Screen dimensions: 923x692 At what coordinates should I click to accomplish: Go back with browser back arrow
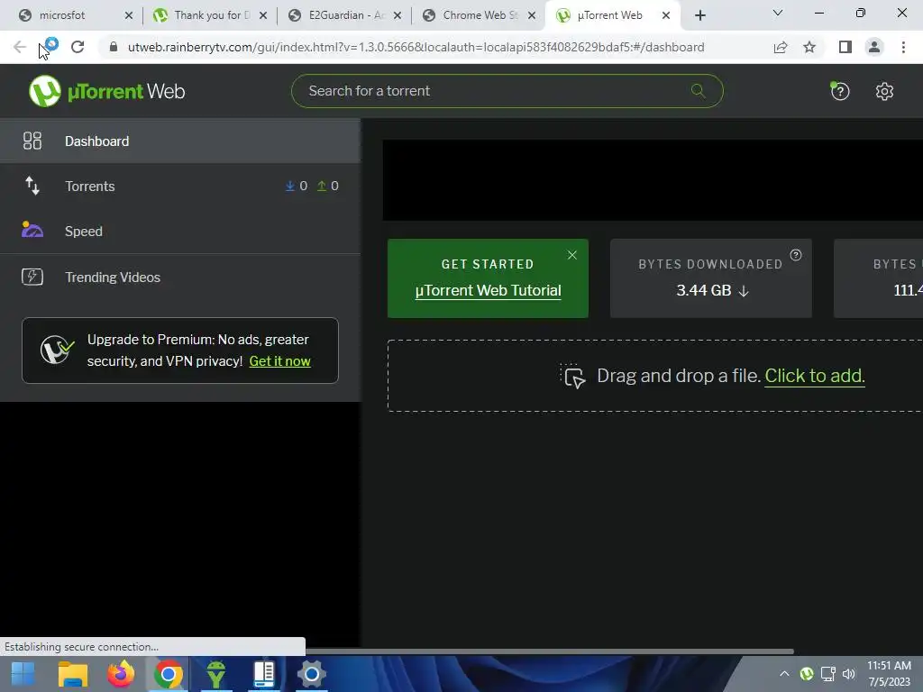[x=20, y=47]
